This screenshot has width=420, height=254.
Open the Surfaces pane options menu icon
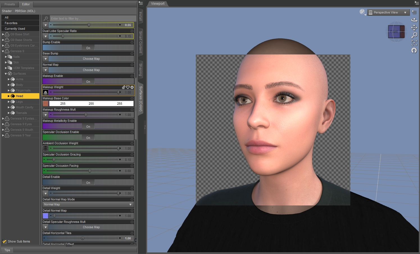pos(141,3)
